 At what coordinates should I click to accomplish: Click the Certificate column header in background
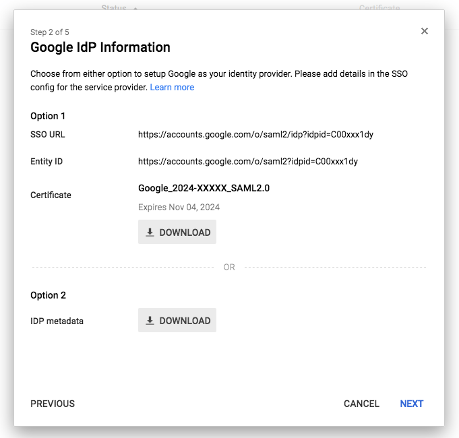tap(379, 7)
